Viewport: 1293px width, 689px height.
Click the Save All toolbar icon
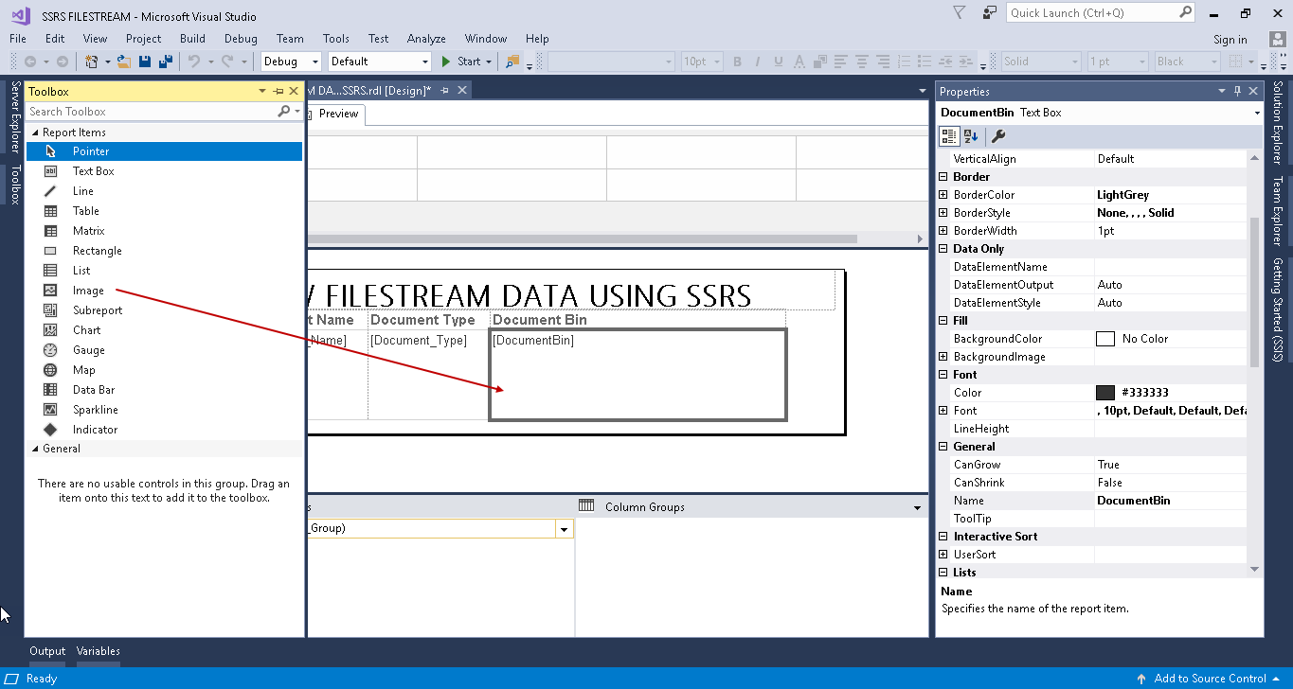[166, 62]
